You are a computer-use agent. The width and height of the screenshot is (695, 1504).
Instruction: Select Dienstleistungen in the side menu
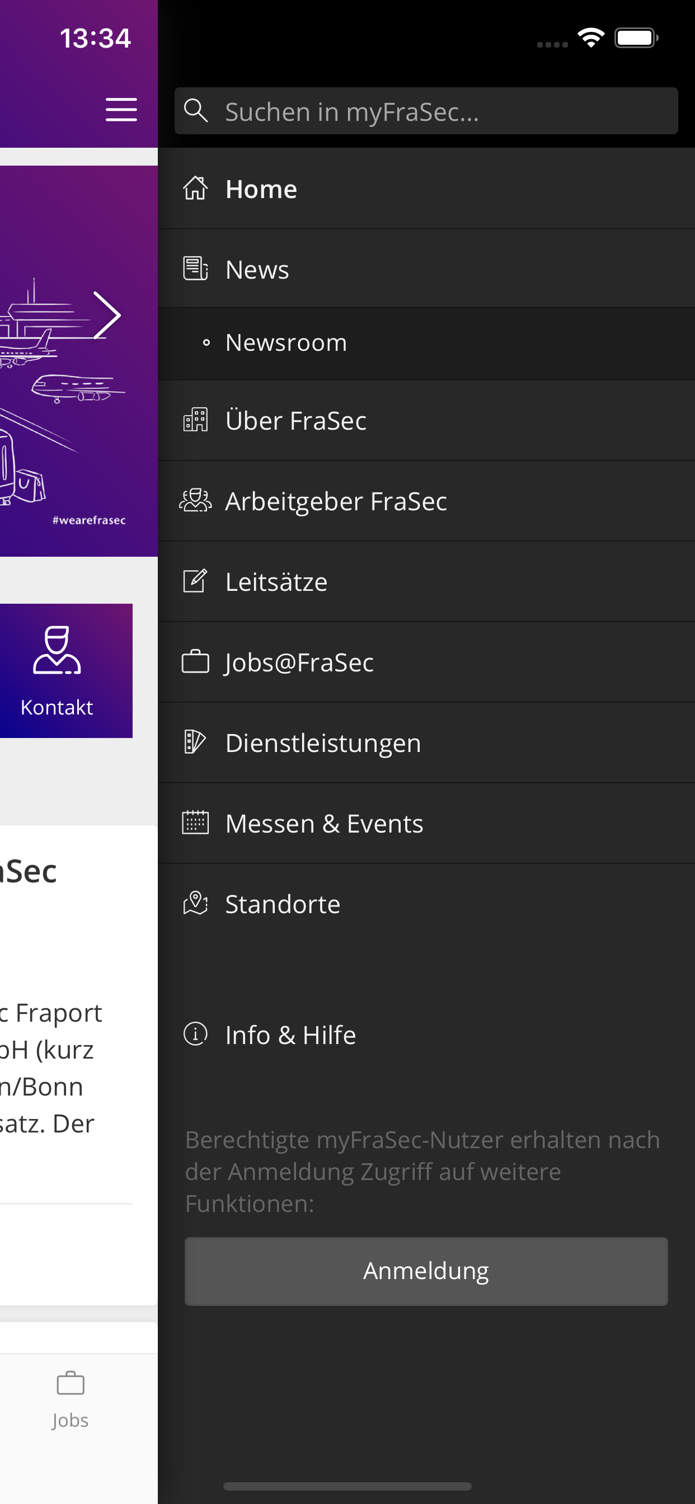pos(323,742)
